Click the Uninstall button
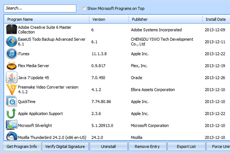The image size is (230, 153). pos(109,146)
